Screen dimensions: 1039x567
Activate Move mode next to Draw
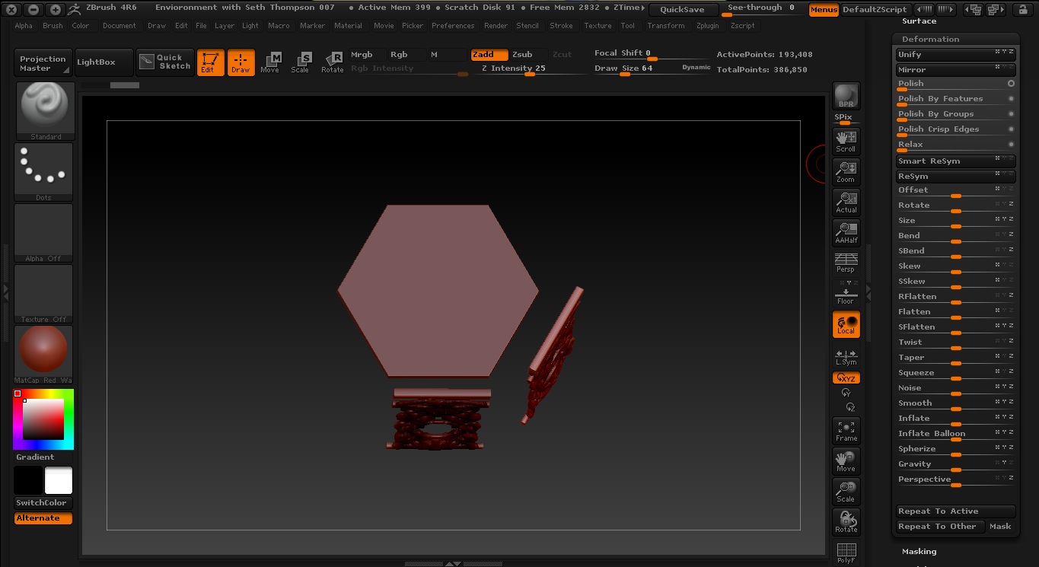point(270,62)
